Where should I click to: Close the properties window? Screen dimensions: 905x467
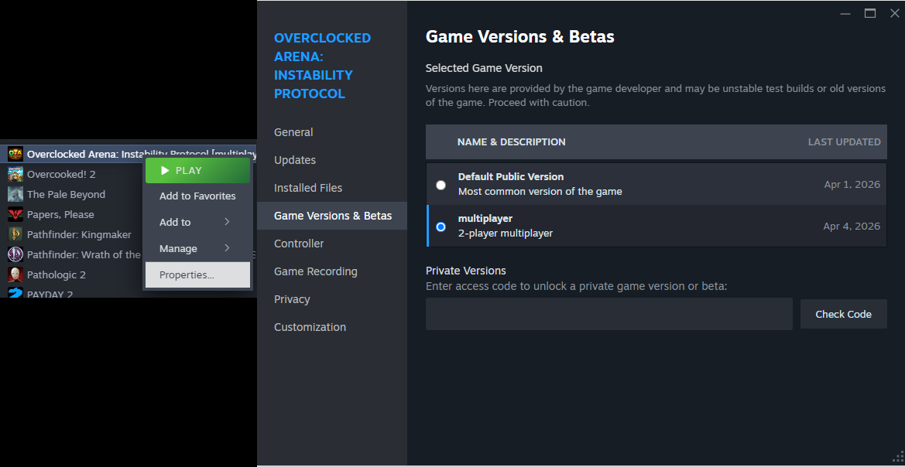pos(895,13)
